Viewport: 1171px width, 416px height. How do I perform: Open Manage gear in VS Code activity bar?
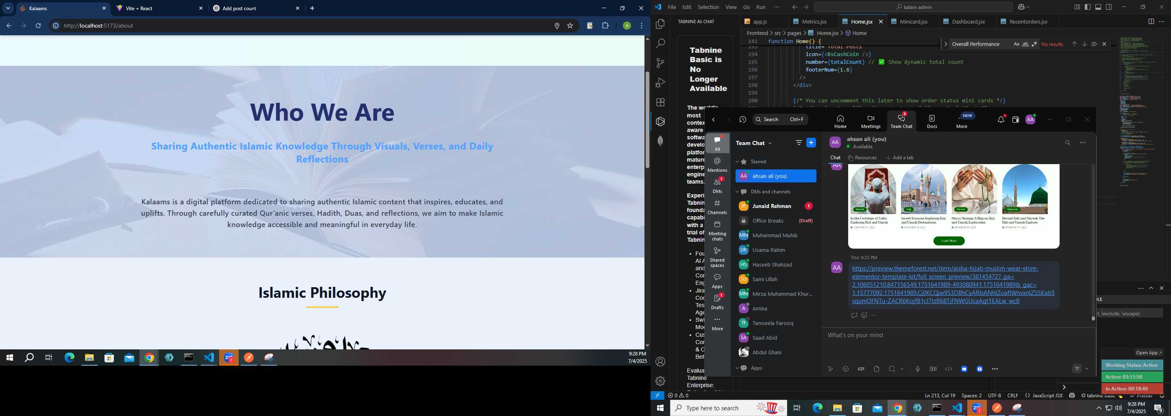pos(660,381)
